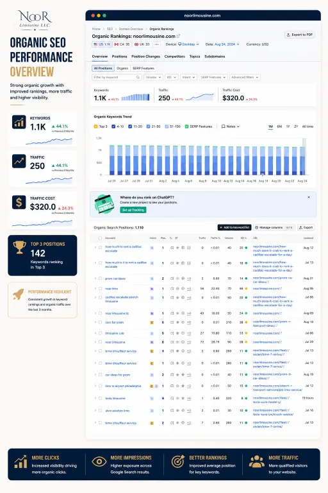
Task: Open the Notes dropdown above the chart
Action: point(231,126)
